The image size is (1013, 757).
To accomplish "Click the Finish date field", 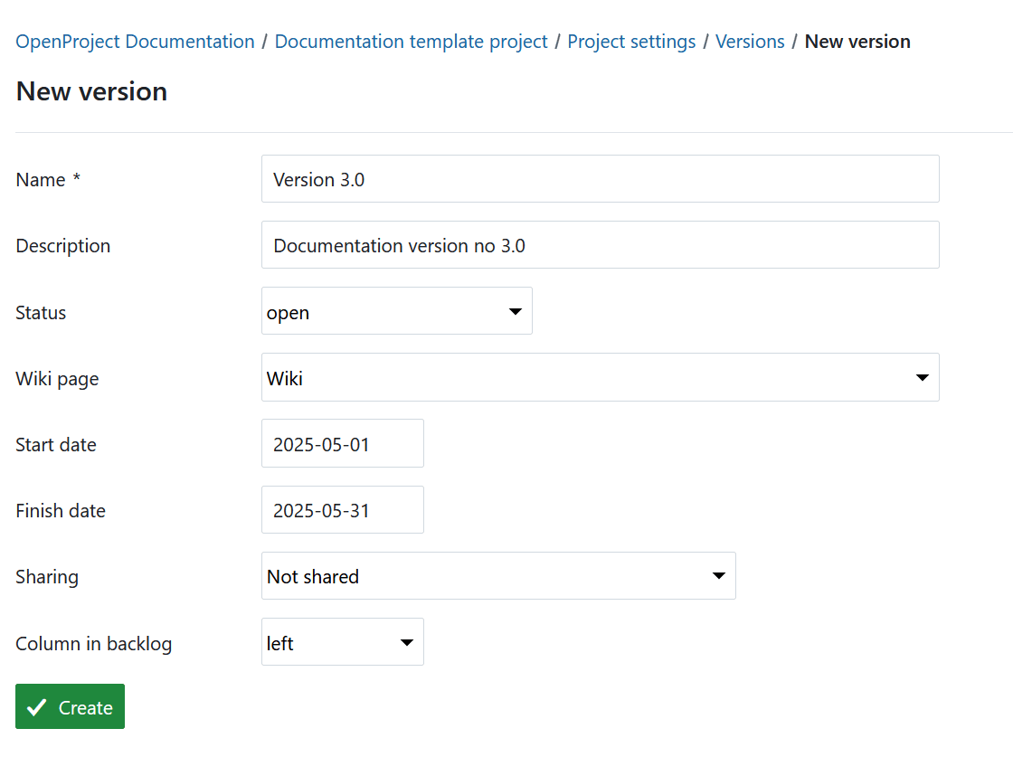I will pyautogui.click(x=342, y=509).
